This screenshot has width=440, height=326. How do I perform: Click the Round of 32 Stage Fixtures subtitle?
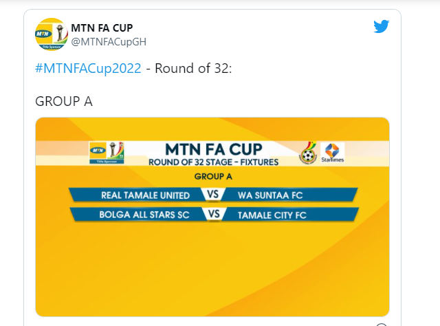click(214, 162)
